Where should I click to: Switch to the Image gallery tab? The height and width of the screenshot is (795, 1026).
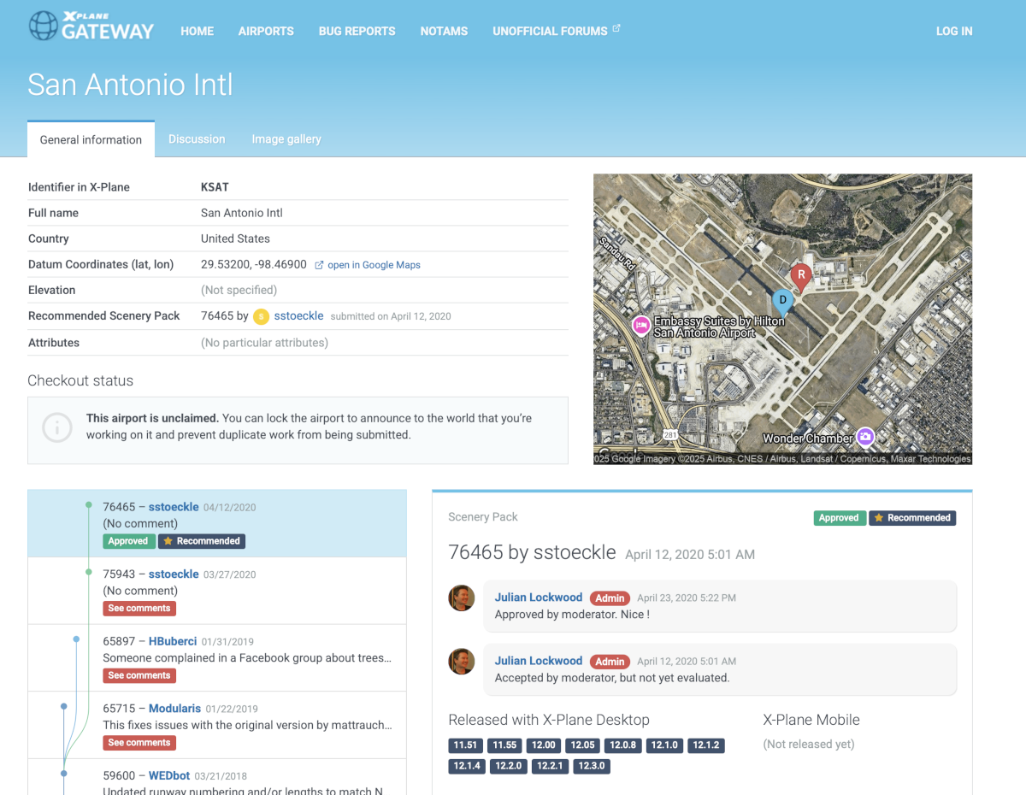(286, 138)
